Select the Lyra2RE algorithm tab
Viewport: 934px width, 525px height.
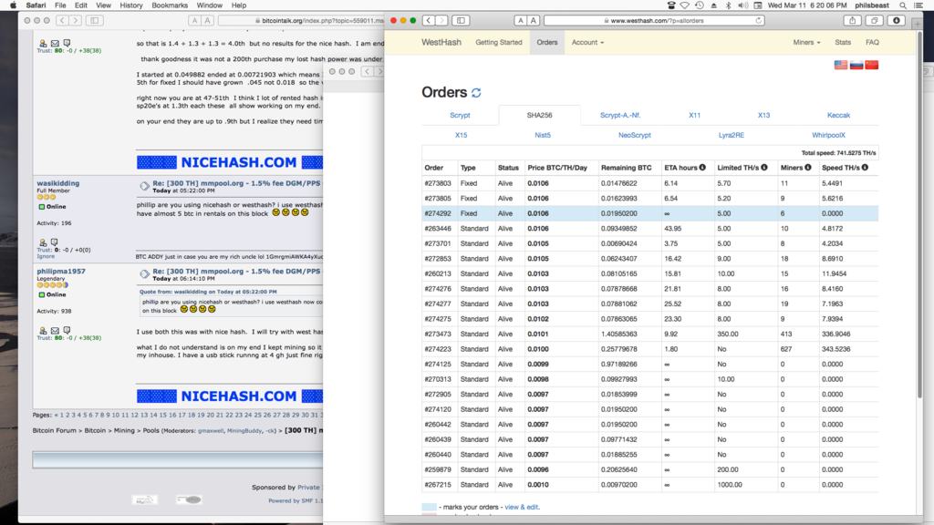coord(732,135)
